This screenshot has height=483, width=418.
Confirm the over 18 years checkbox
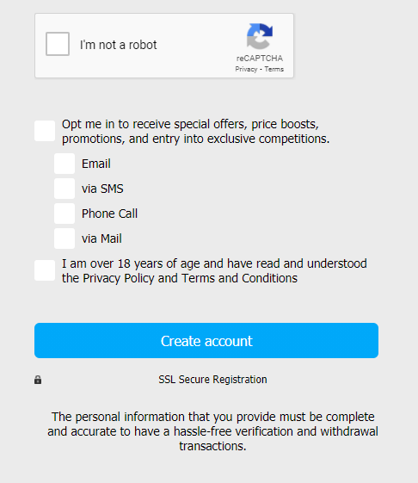click(x=45, y=270)
